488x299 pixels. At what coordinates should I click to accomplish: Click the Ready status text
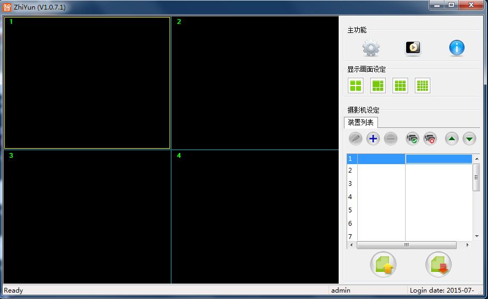[13, 291]
